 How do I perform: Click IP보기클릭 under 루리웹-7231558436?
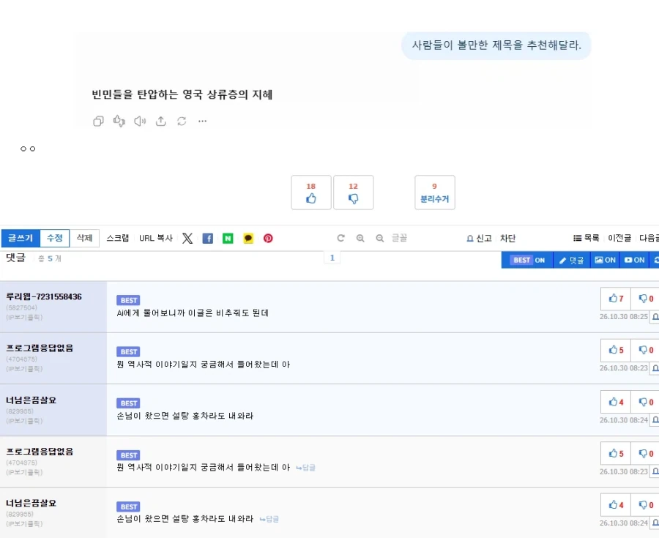click(24, 317)
